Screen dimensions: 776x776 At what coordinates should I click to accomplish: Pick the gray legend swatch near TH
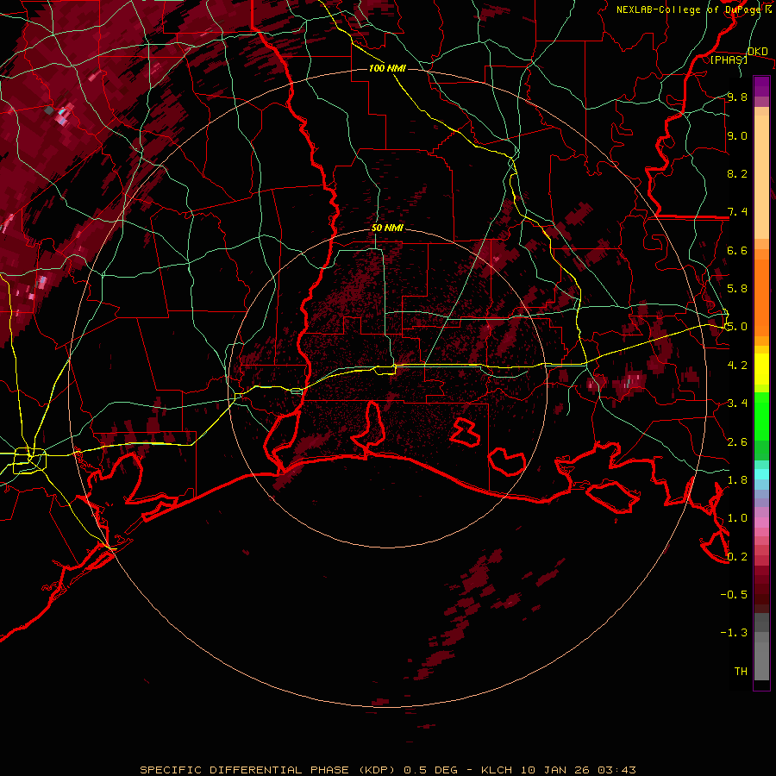761,661
